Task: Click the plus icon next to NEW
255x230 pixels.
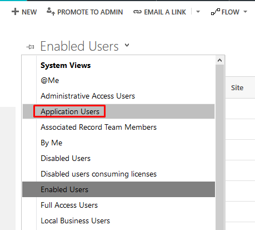Action: [15, 12]
